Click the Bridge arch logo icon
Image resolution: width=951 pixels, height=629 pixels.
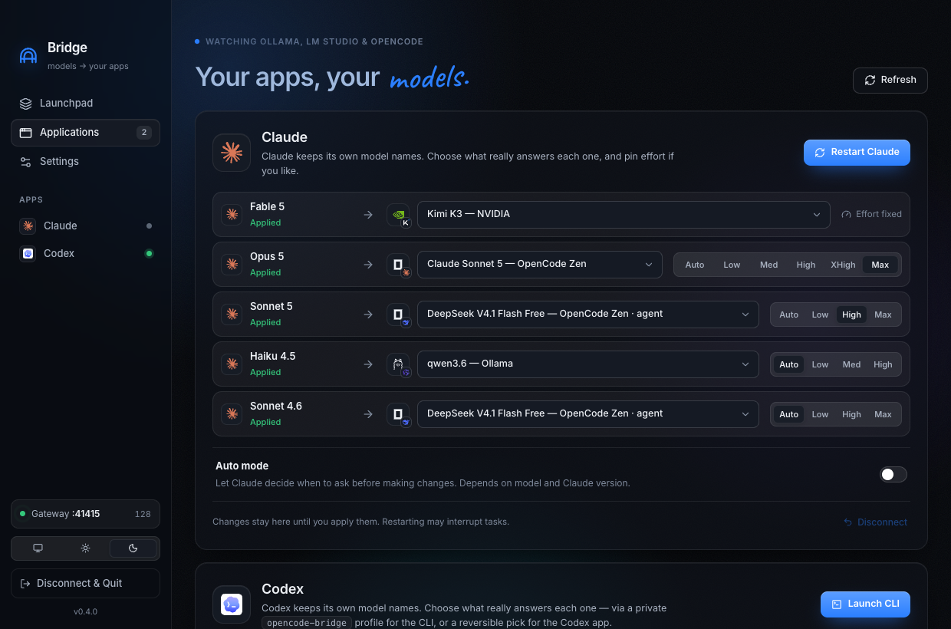[28, 55]
